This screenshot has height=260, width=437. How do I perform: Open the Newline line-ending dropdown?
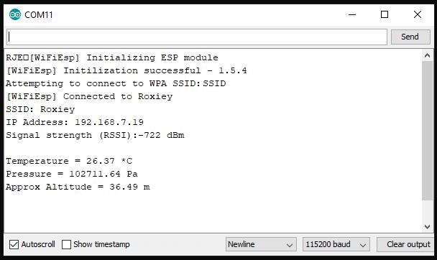(261, 244)
